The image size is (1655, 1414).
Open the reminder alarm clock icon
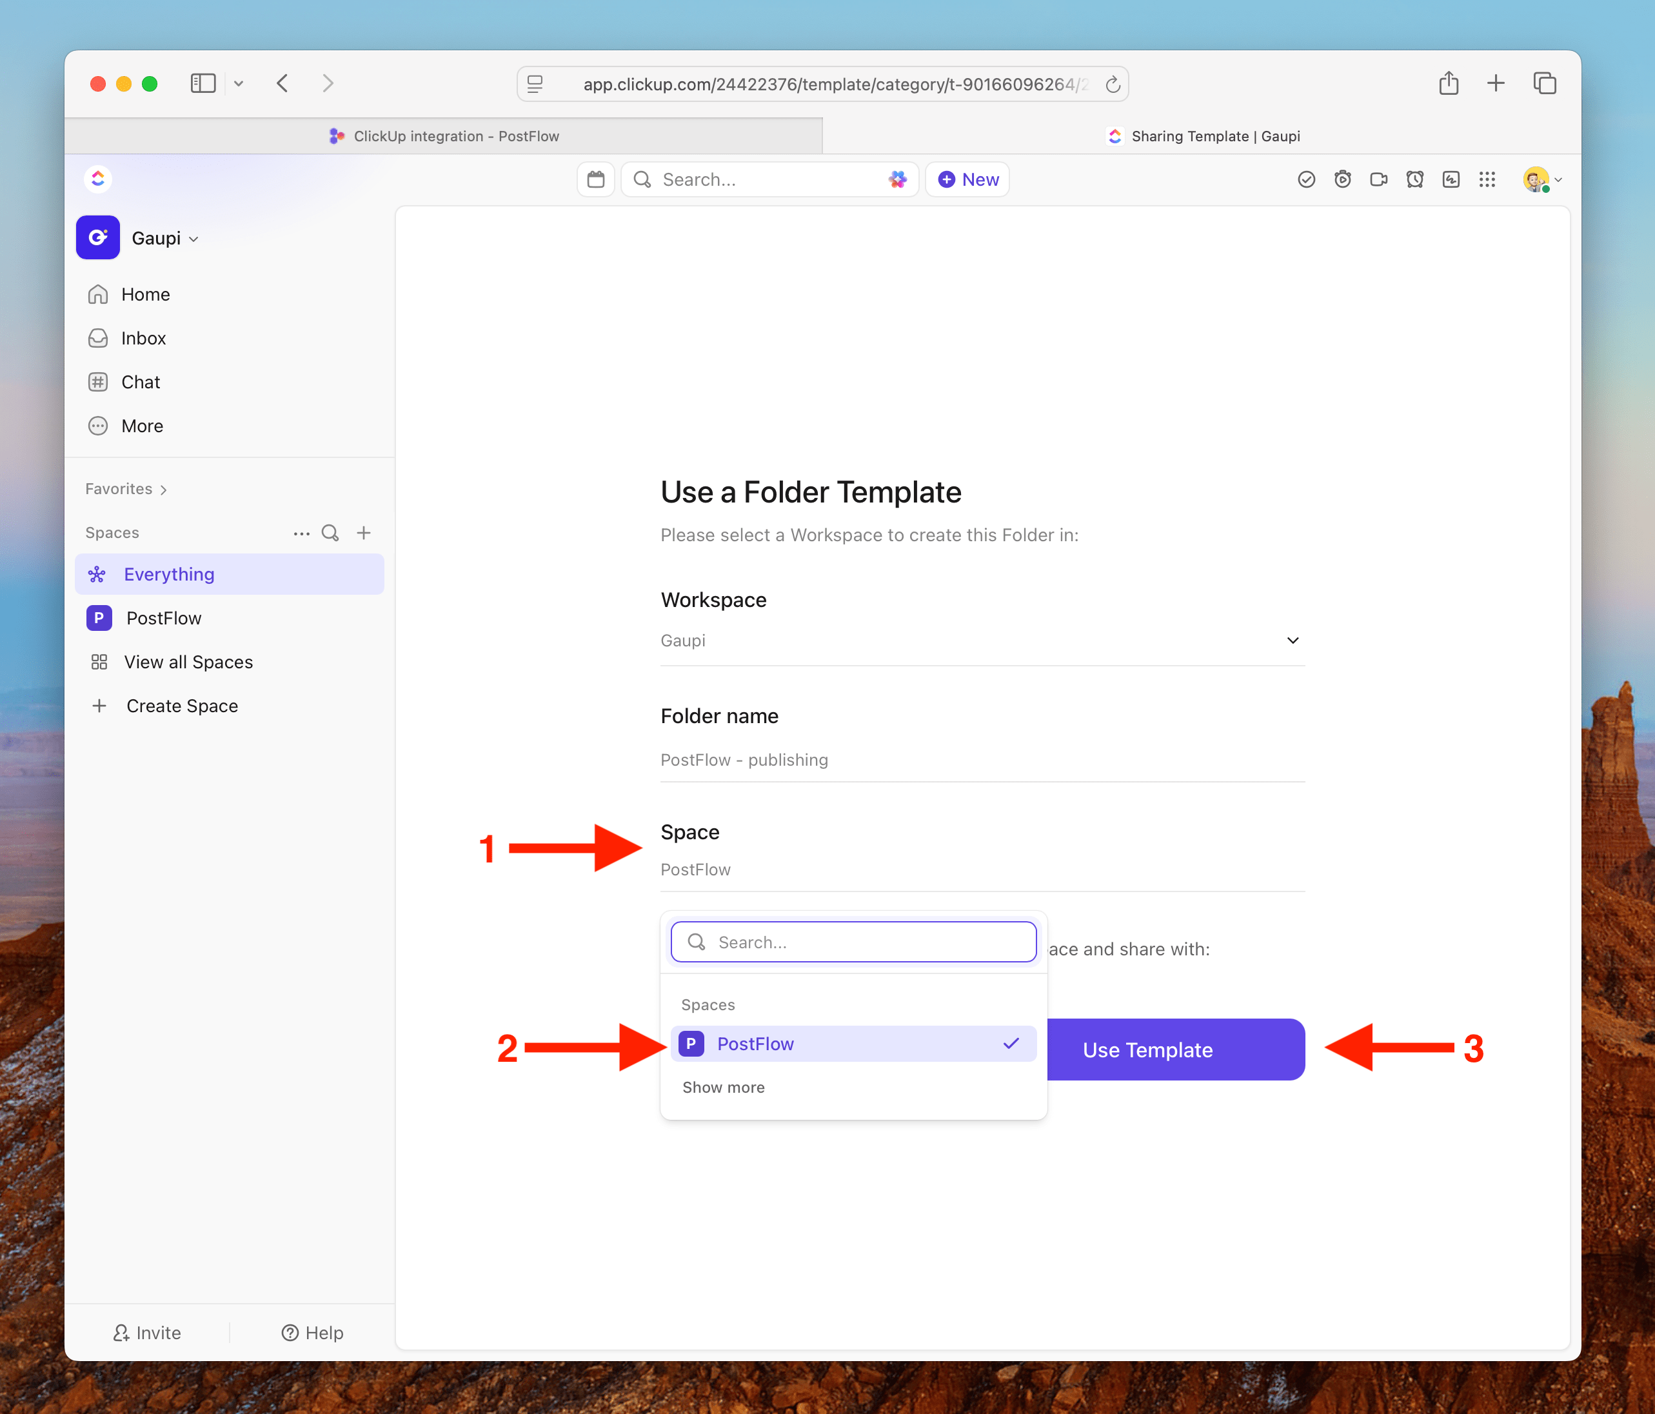tap(1414, 179)
